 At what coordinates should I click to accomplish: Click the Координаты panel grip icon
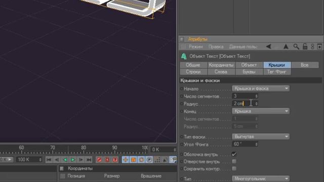coord(62,168)
